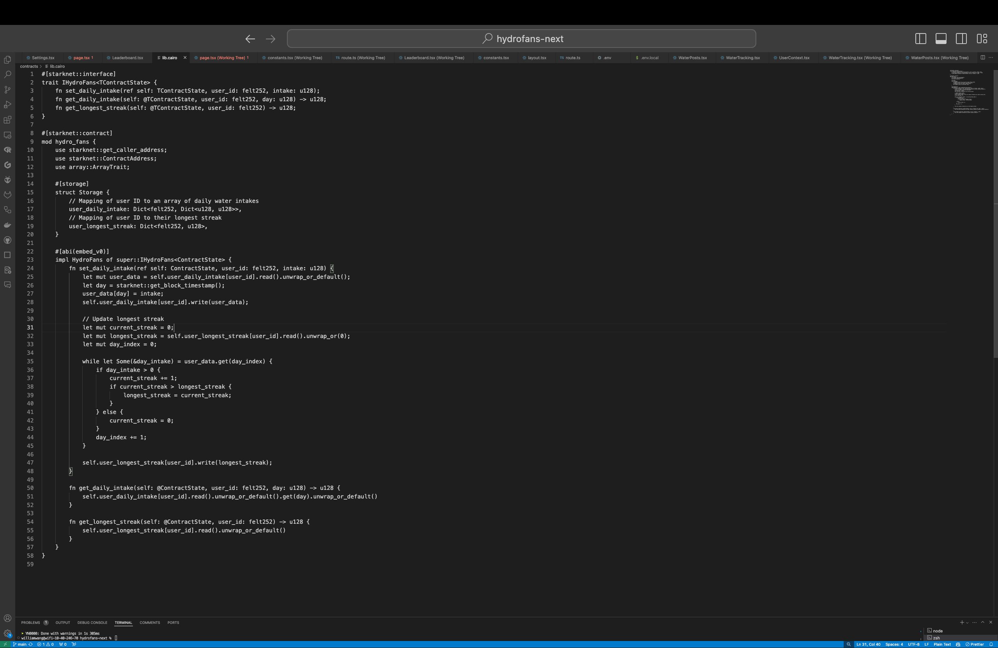The height and width of the screenshot is (648, 998).
Task: Open the DEBUG CONSOLE tab
Action: click(x=92, y=623)
